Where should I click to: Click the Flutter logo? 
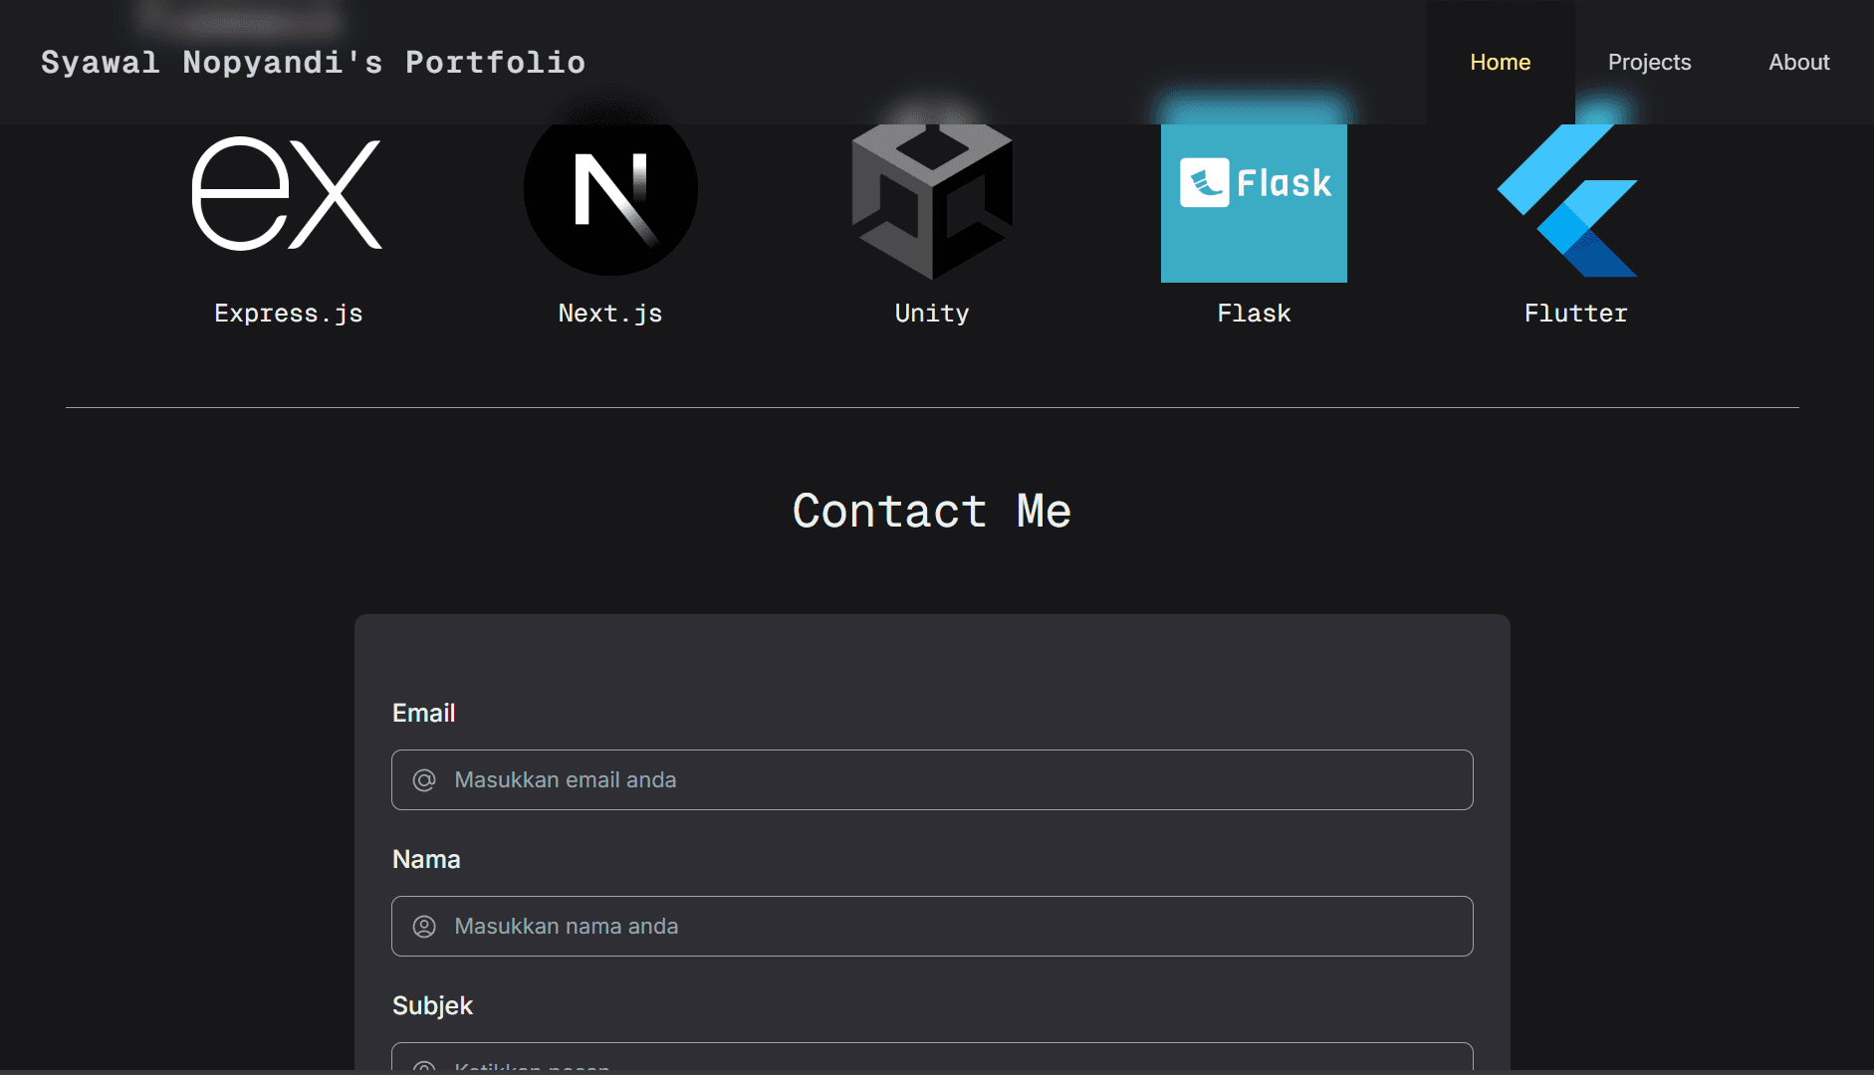(x=1566, y=199)
